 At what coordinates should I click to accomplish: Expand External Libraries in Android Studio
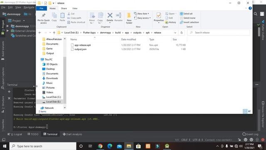click(7, 31)
